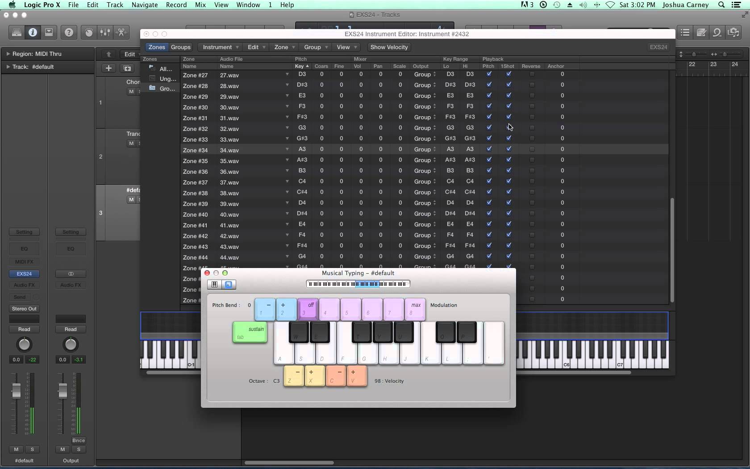Open the Library panel icon
The height and width of the screenshot is (469, 750).
coord(17,32)
